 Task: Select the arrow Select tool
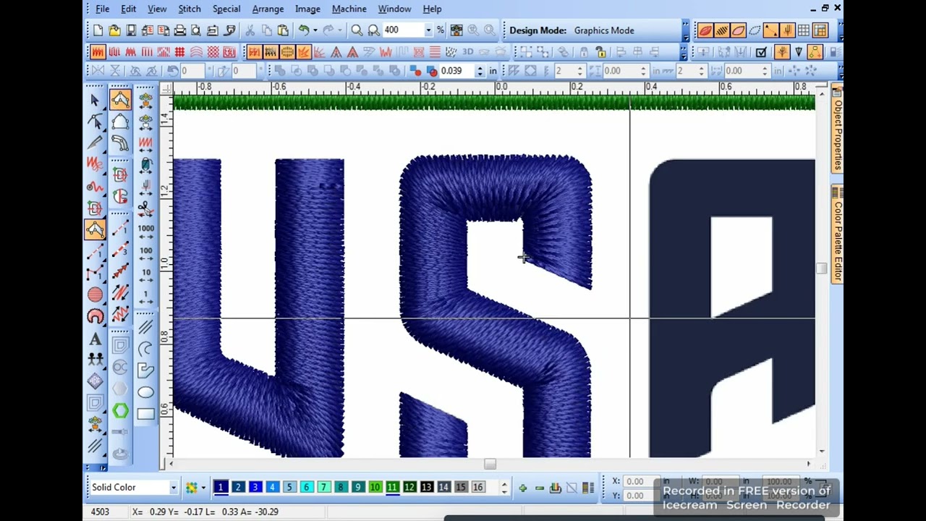pyautogui.click(x=95, y=101)
